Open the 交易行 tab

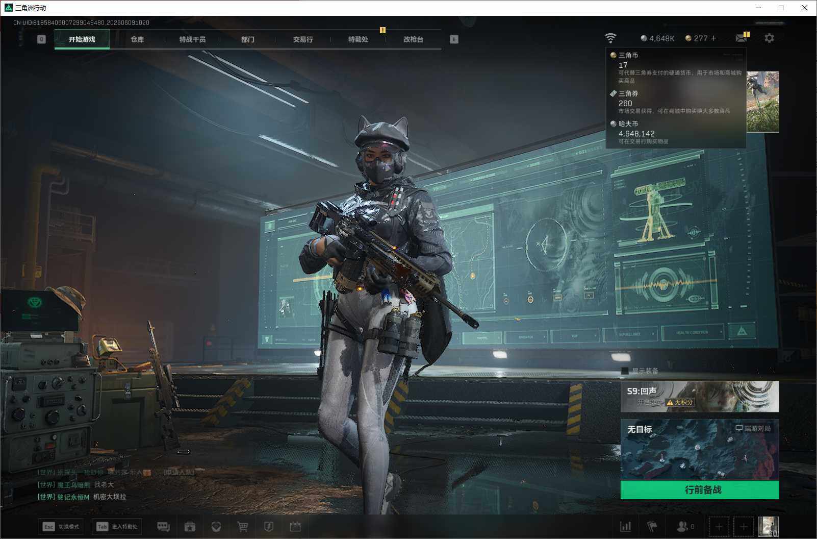click(303, 39)
